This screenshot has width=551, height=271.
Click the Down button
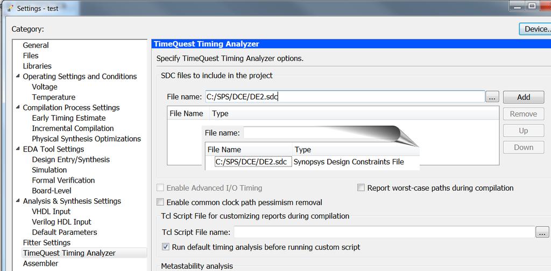coord(524,147)
